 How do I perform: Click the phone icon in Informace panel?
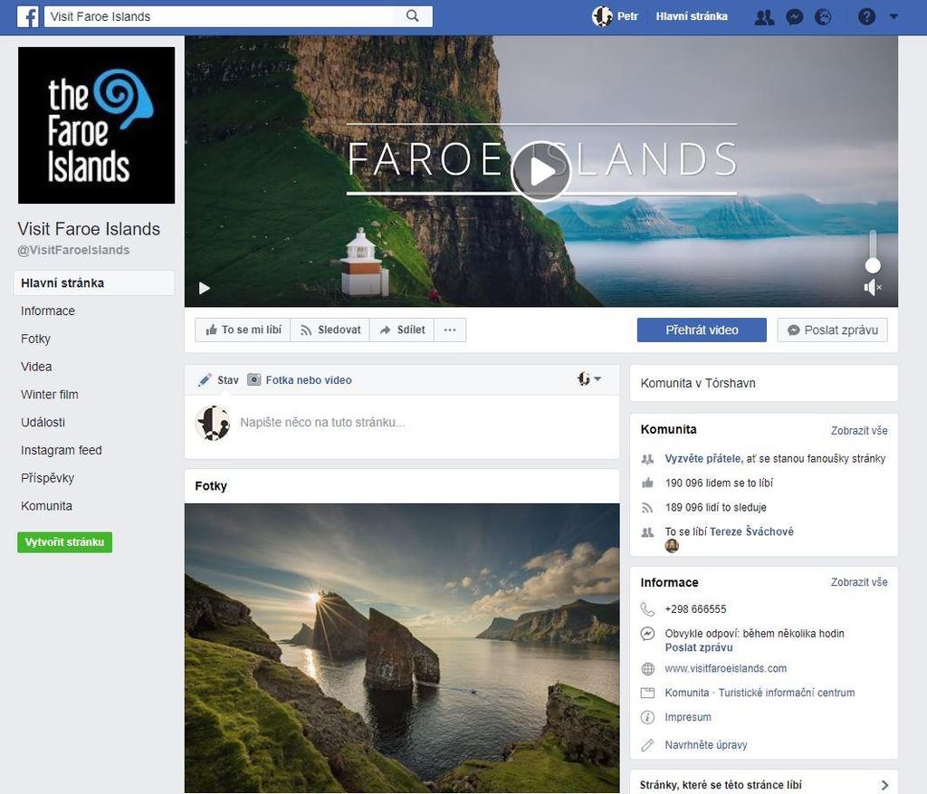tap(648, 609)
